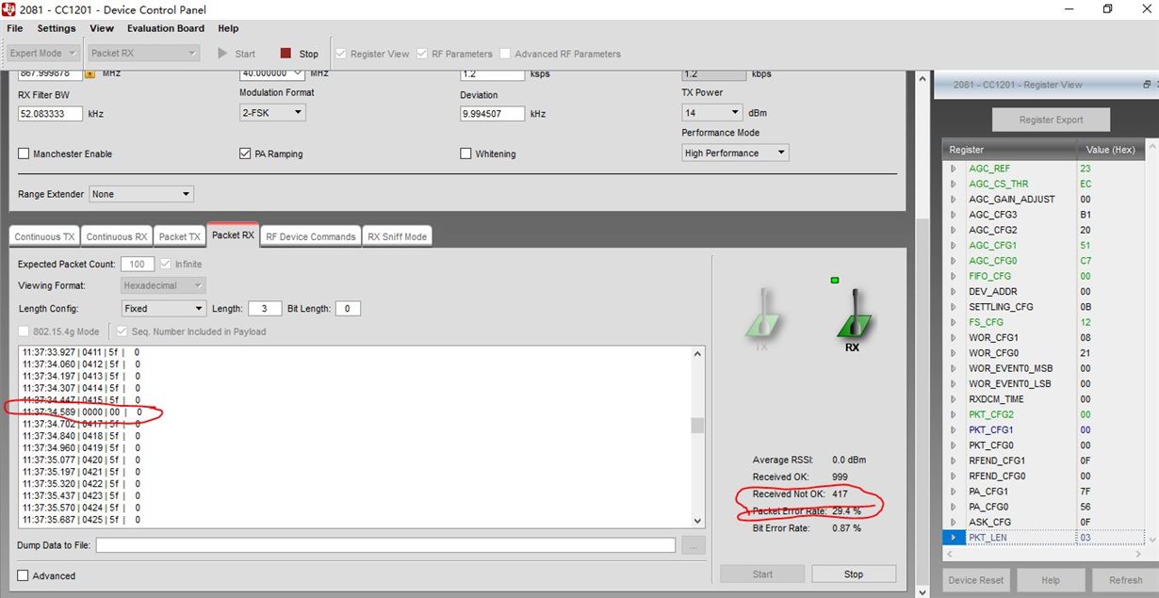Screen dimensions: 1159x598
Task: Click the green Start play icon in toolbar
Action: pos(222,54)
